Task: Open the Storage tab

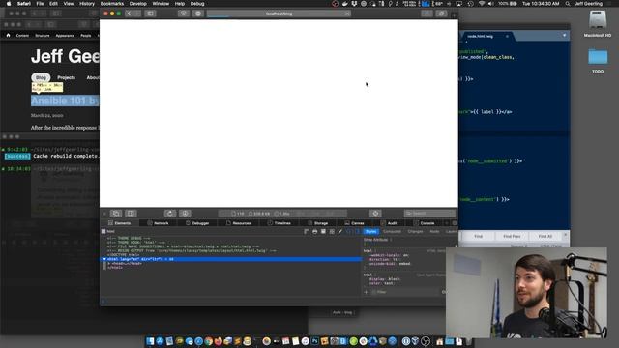Action: tap(318, 223)
